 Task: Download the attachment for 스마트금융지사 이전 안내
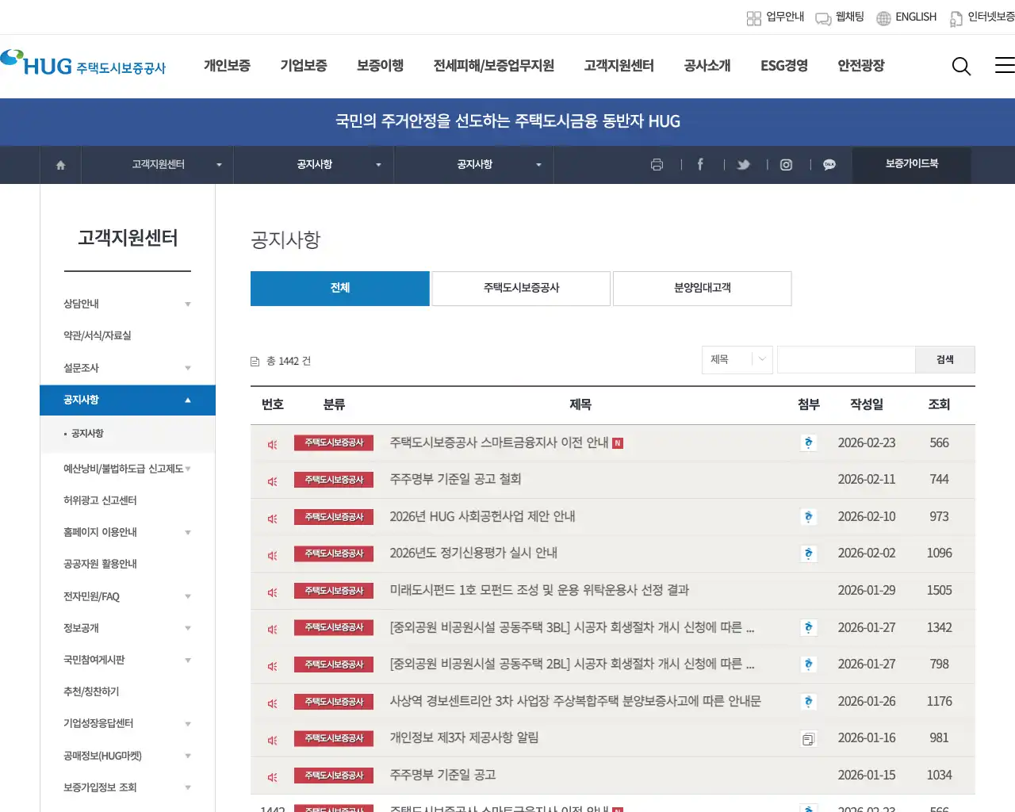tap(808, 442)
